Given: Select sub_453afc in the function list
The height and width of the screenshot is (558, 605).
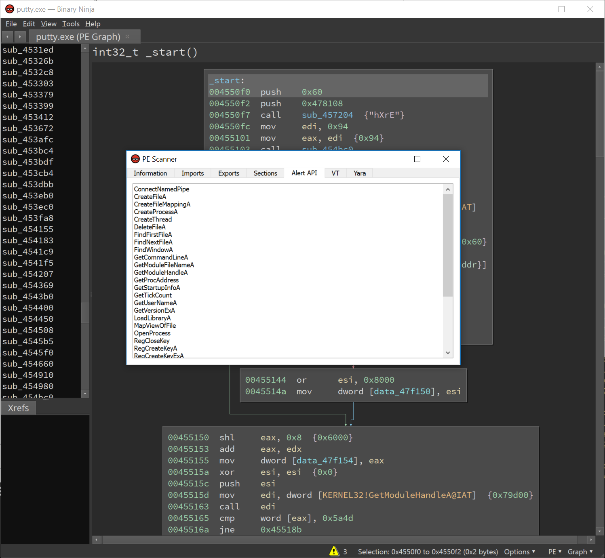Looking at the screenshot, I should click(x=28, y=139).
